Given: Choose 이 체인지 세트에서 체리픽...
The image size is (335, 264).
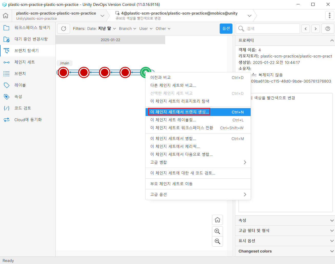Looking at the screenshot, I should 198,146.
